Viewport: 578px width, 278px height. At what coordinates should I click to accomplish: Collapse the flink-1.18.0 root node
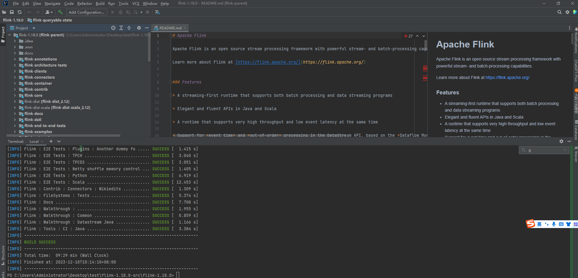(10, 35)
